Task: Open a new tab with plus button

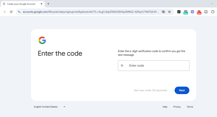Action: [48, 4]
